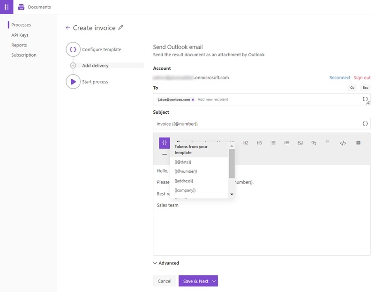Viewport: 375px width, 292px height.
Task: Click the Start process play icon
Action: point(73,82)
